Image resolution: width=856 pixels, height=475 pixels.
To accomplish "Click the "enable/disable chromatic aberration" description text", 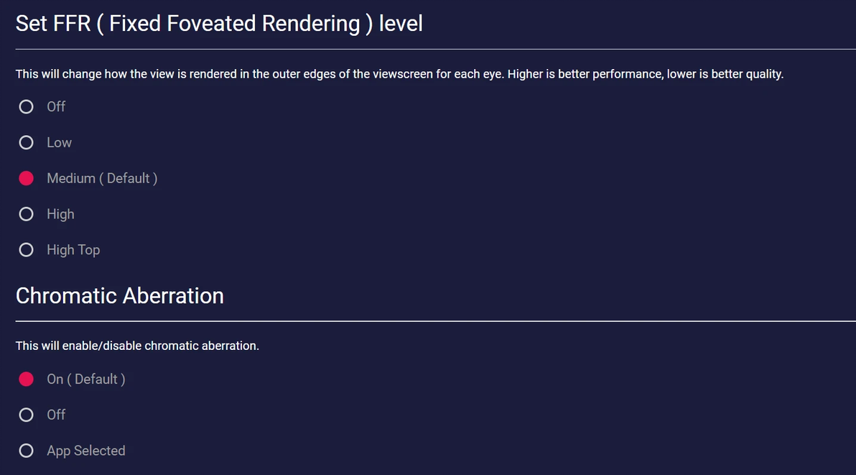I will point(137,346).
